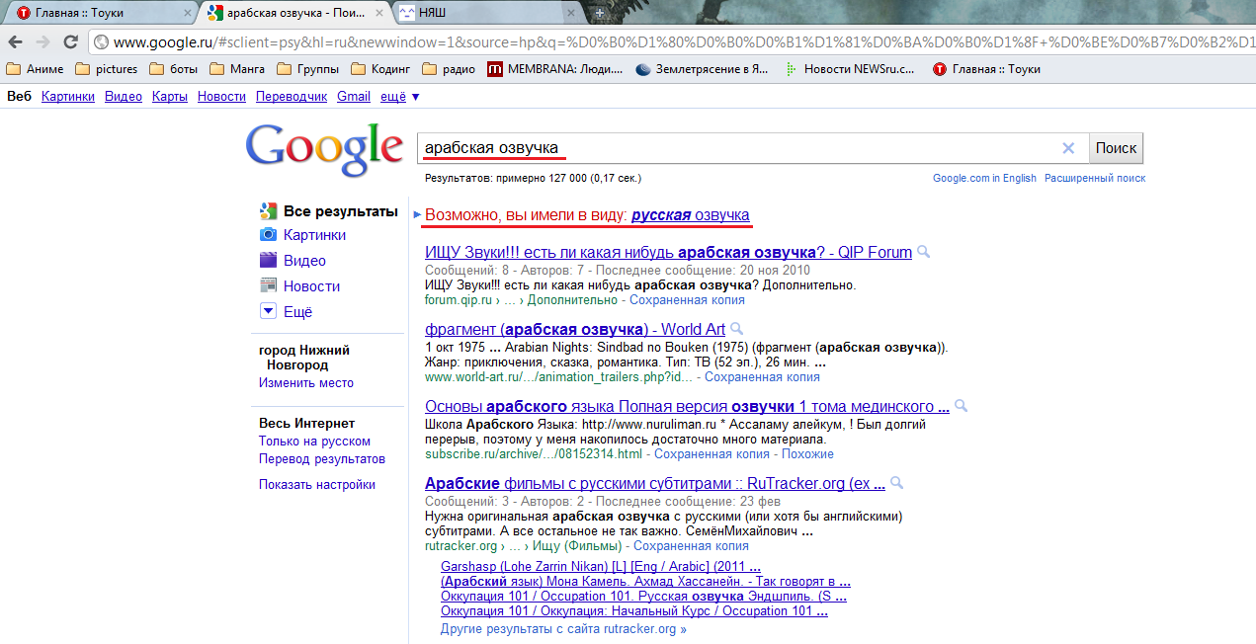Preview the RuTracker result with its magnifier icon
This screenshot has width=1256, height=644.
(897, 483)
